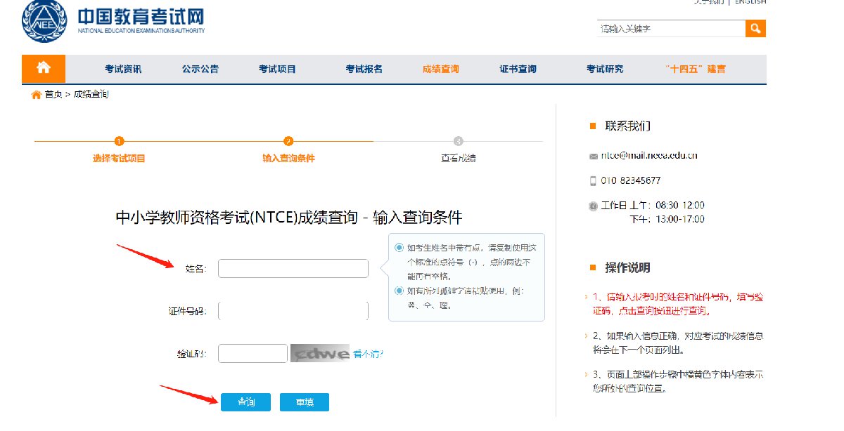
Task: Click the orange home icon in navbar
Action: (x=44, y=68)
